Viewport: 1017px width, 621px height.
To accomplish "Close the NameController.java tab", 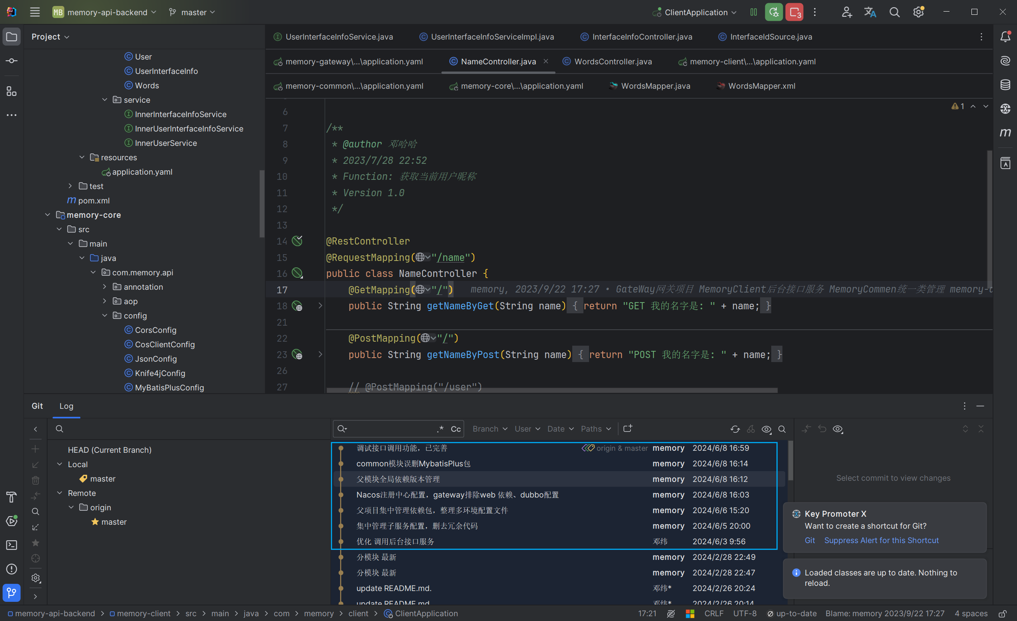I will coord(545,61).
